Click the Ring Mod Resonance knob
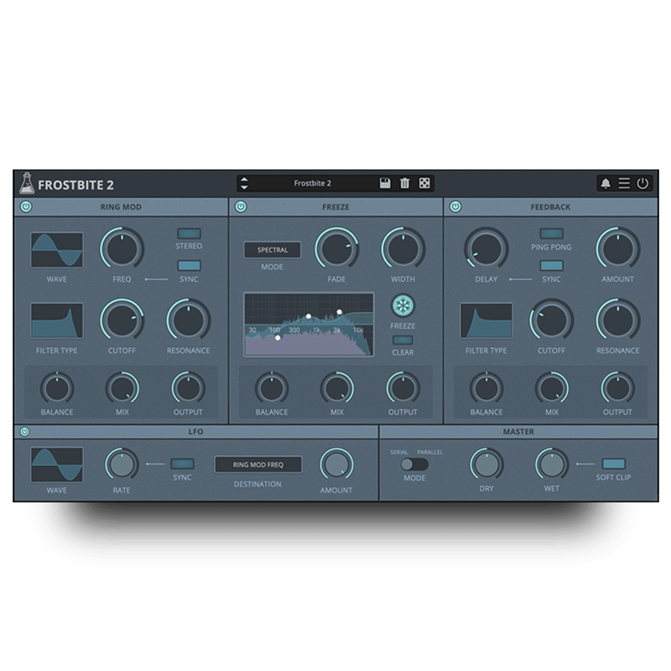 tap(188, 320)
